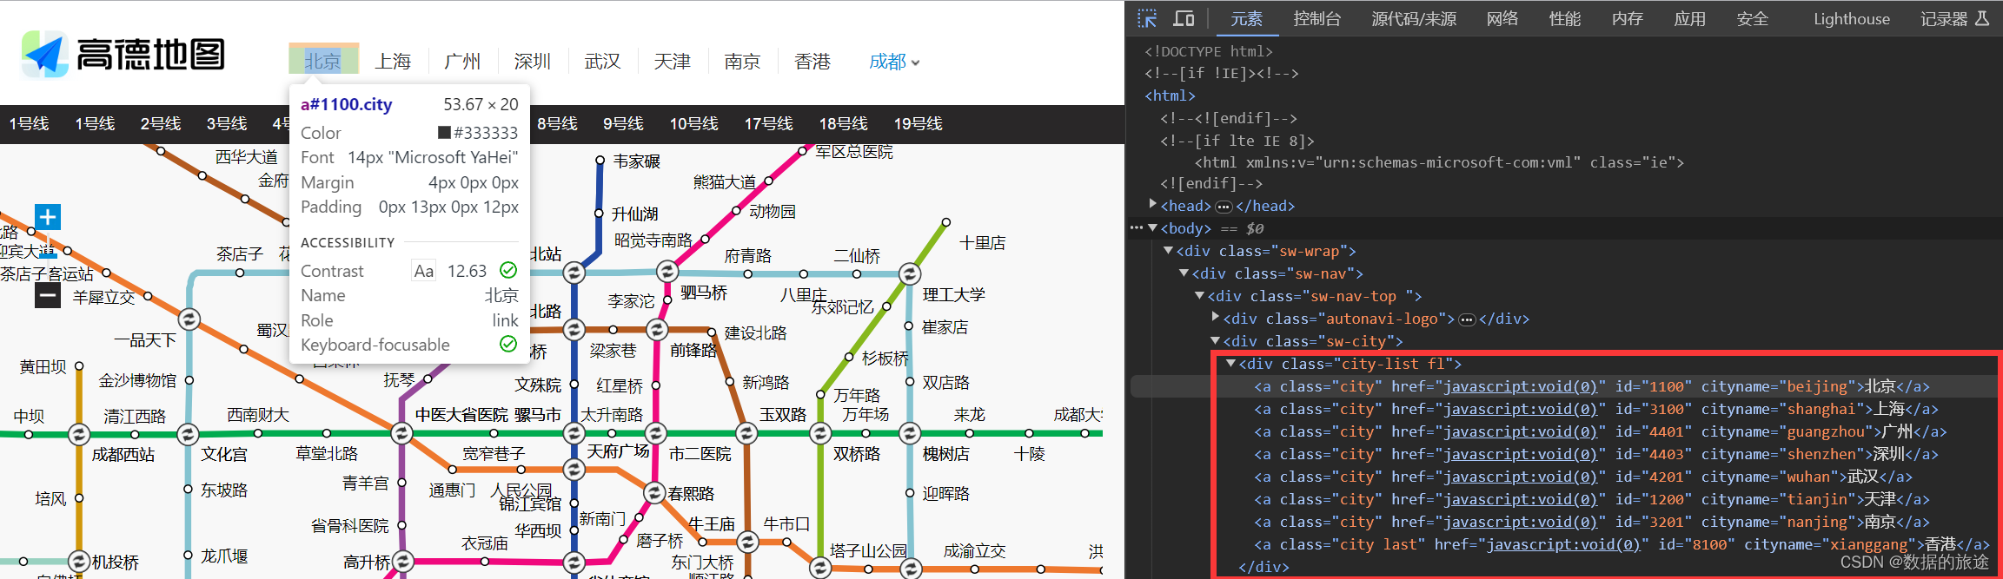Expand the head element node

click(x=1153, y=205)
